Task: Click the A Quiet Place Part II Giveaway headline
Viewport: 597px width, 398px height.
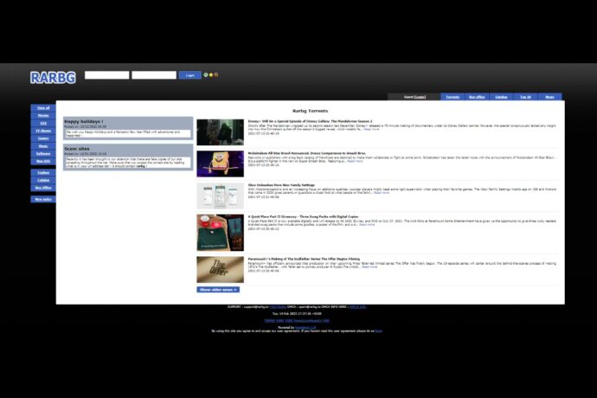Action: (303, 216)
